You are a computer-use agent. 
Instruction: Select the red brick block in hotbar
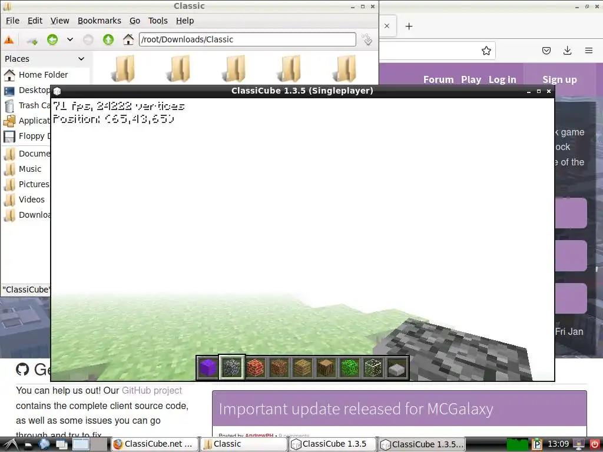(x=255, y=367)
